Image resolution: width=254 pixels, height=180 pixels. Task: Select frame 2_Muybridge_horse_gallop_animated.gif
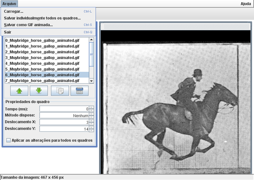click(47, 52)
